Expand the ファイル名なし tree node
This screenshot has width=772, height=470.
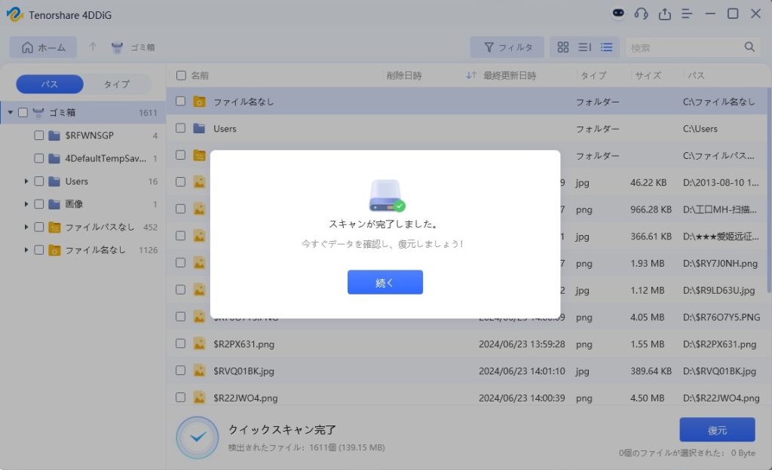click(26, 250)
